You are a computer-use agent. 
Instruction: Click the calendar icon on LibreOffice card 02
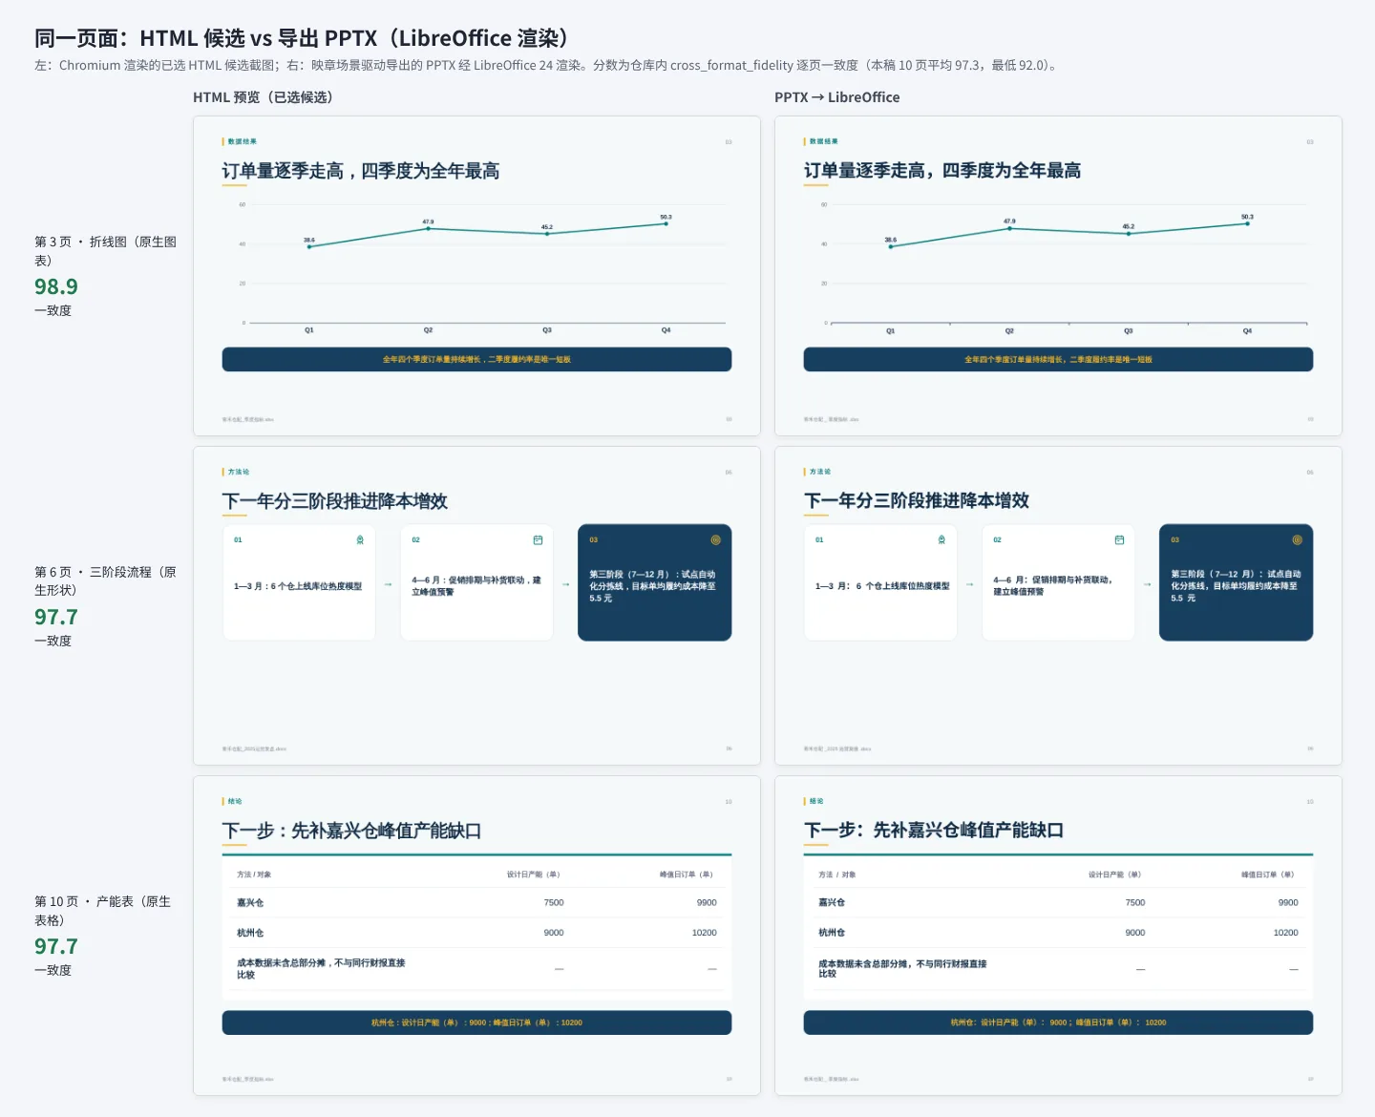click(x=1119, y=540)
